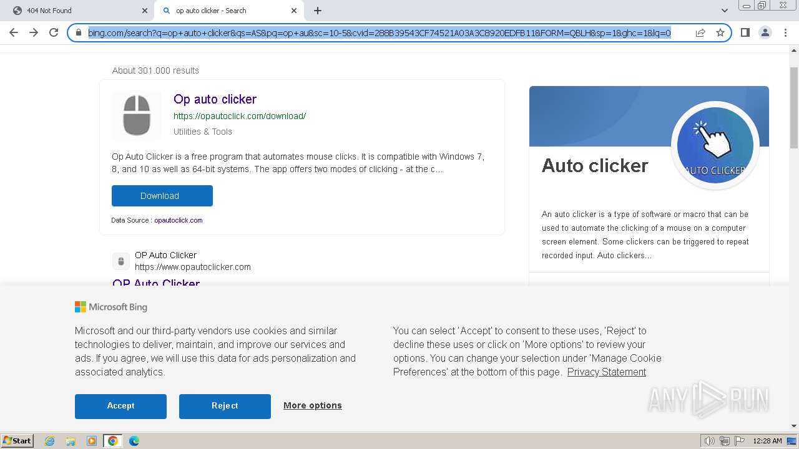View site security lock info
The width and height of the screenshot is (799, 449).
coord(79,32)
